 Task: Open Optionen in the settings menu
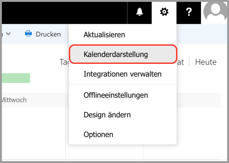click(x=98, y=134)
